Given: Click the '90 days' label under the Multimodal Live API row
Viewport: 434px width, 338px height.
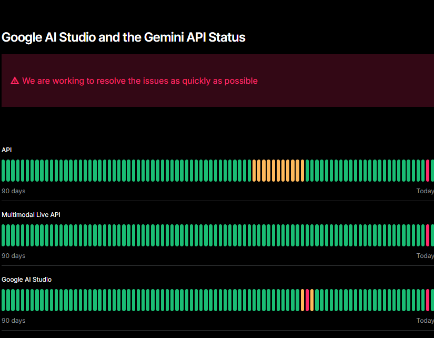Looking at the screenshot, I should coord(14,256).
